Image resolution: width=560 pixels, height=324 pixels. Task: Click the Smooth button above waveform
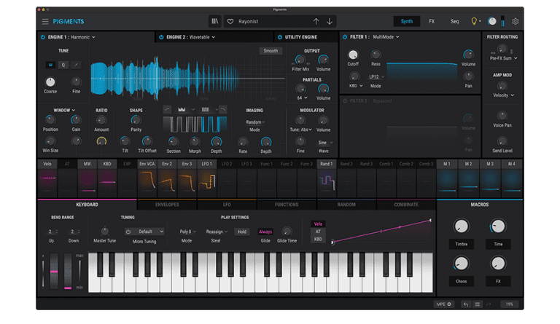(271, 51)
